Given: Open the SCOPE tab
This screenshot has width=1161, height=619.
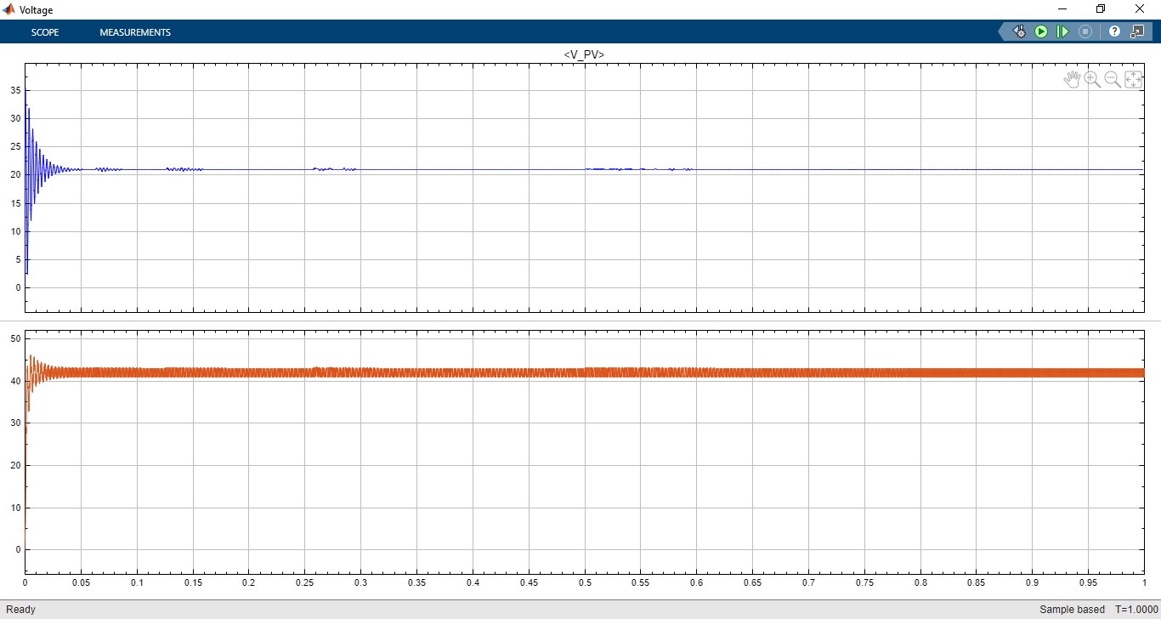Looking at the screenshot, I should click(x=45, y=32).
